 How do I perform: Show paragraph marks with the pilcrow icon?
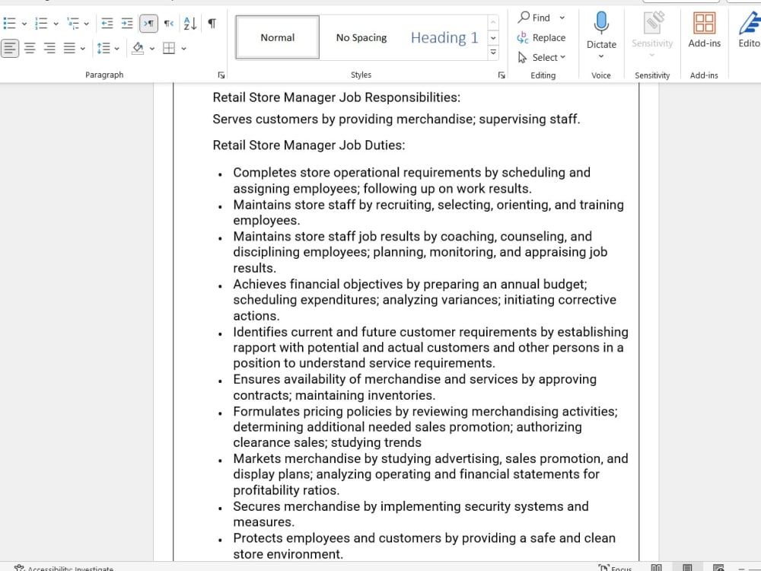point(212,23)
